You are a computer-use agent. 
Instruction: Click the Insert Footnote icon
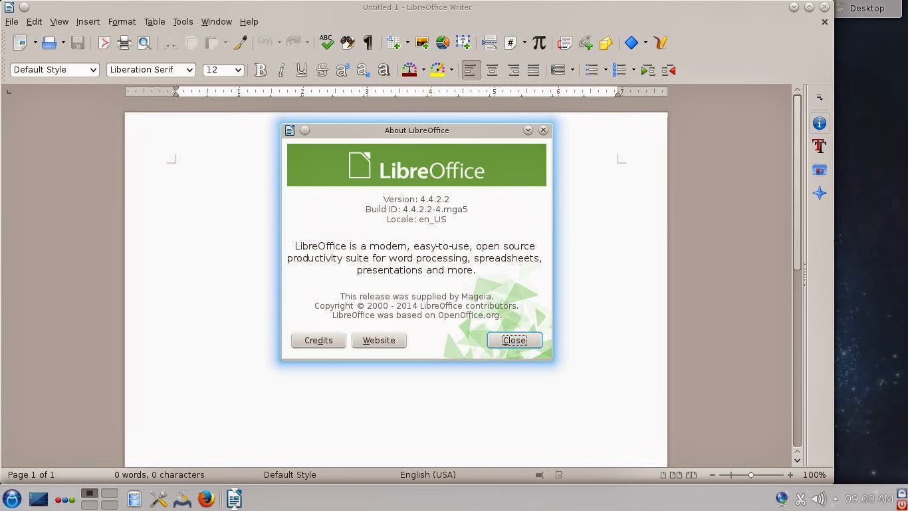pyautogui.click(x=564, y=43)
